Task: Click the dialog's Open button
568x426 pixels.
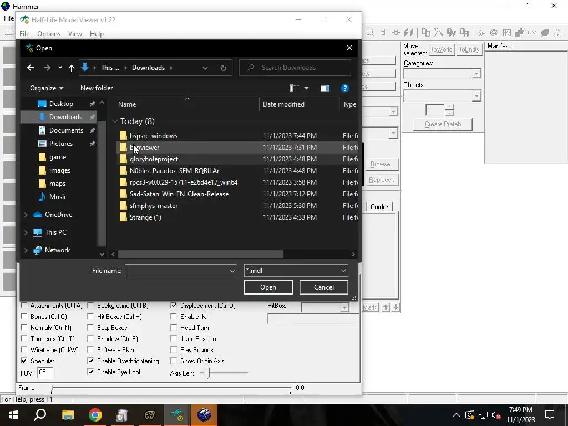Action: pyautogui.click(x=268, y=287)
